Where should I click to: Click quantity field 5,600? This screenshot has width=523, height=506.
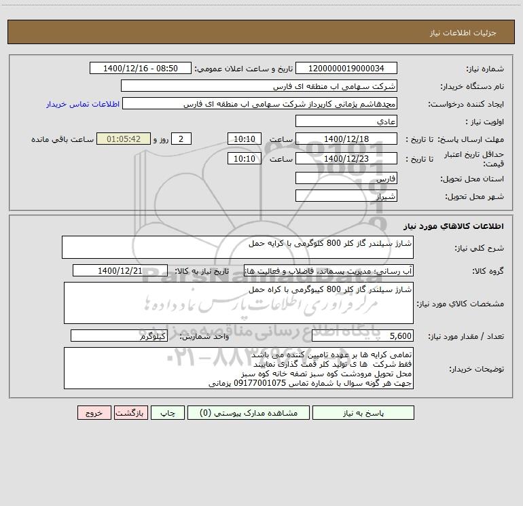(x=363, y=336)
